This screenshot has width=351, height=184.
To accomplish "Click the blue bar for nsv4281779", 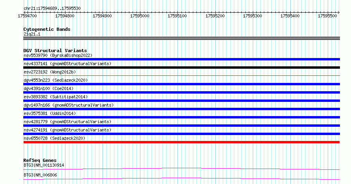I will pyautogui.click(x=181, y=126).
